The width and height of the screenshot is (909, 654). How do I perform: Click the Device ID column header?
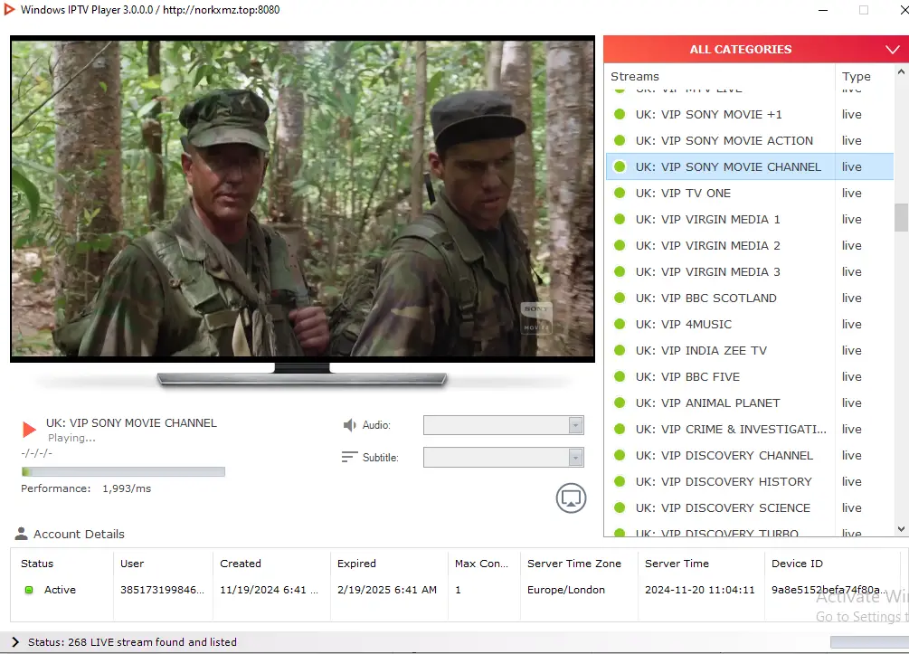[x=797, y=564]
